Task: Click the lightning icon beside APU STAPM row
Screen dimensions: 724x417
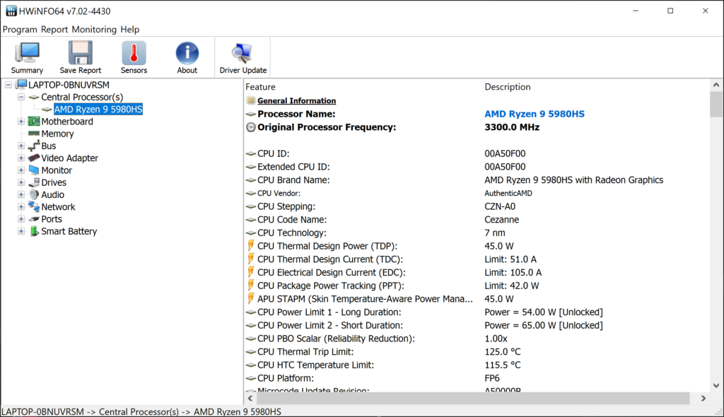Action: point(251,298)
